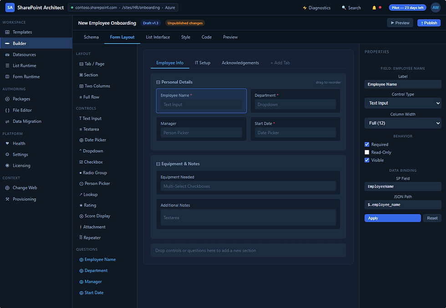Click the SP Field input
The width and height of the screenshot is (446, 308).
pyautogui.click(x=403, y=187)
